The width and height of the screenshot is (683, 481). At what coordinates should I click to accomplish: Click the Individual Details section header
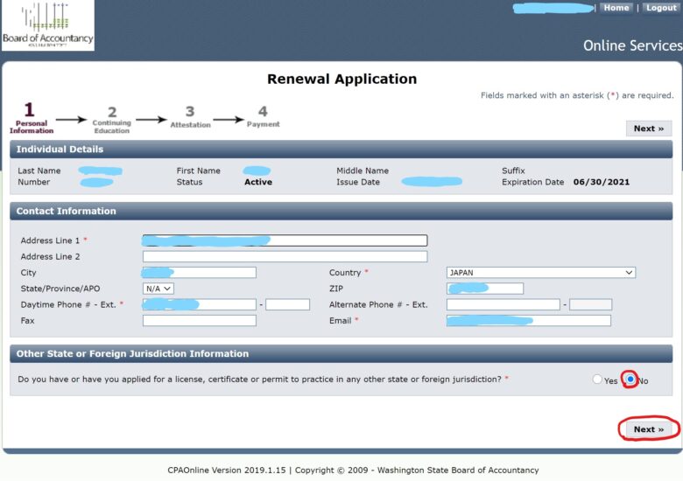[341, 150]
